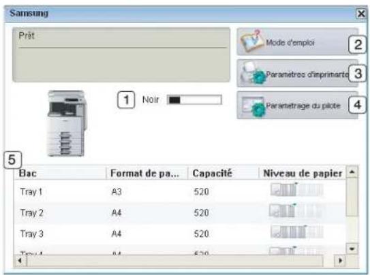Sort by the Bac column header

(60, 173)
